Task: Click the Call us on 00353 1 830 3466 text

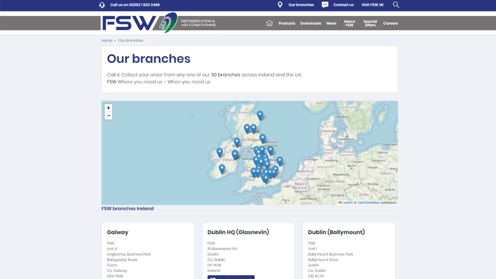Action: (x=134, y=5)
